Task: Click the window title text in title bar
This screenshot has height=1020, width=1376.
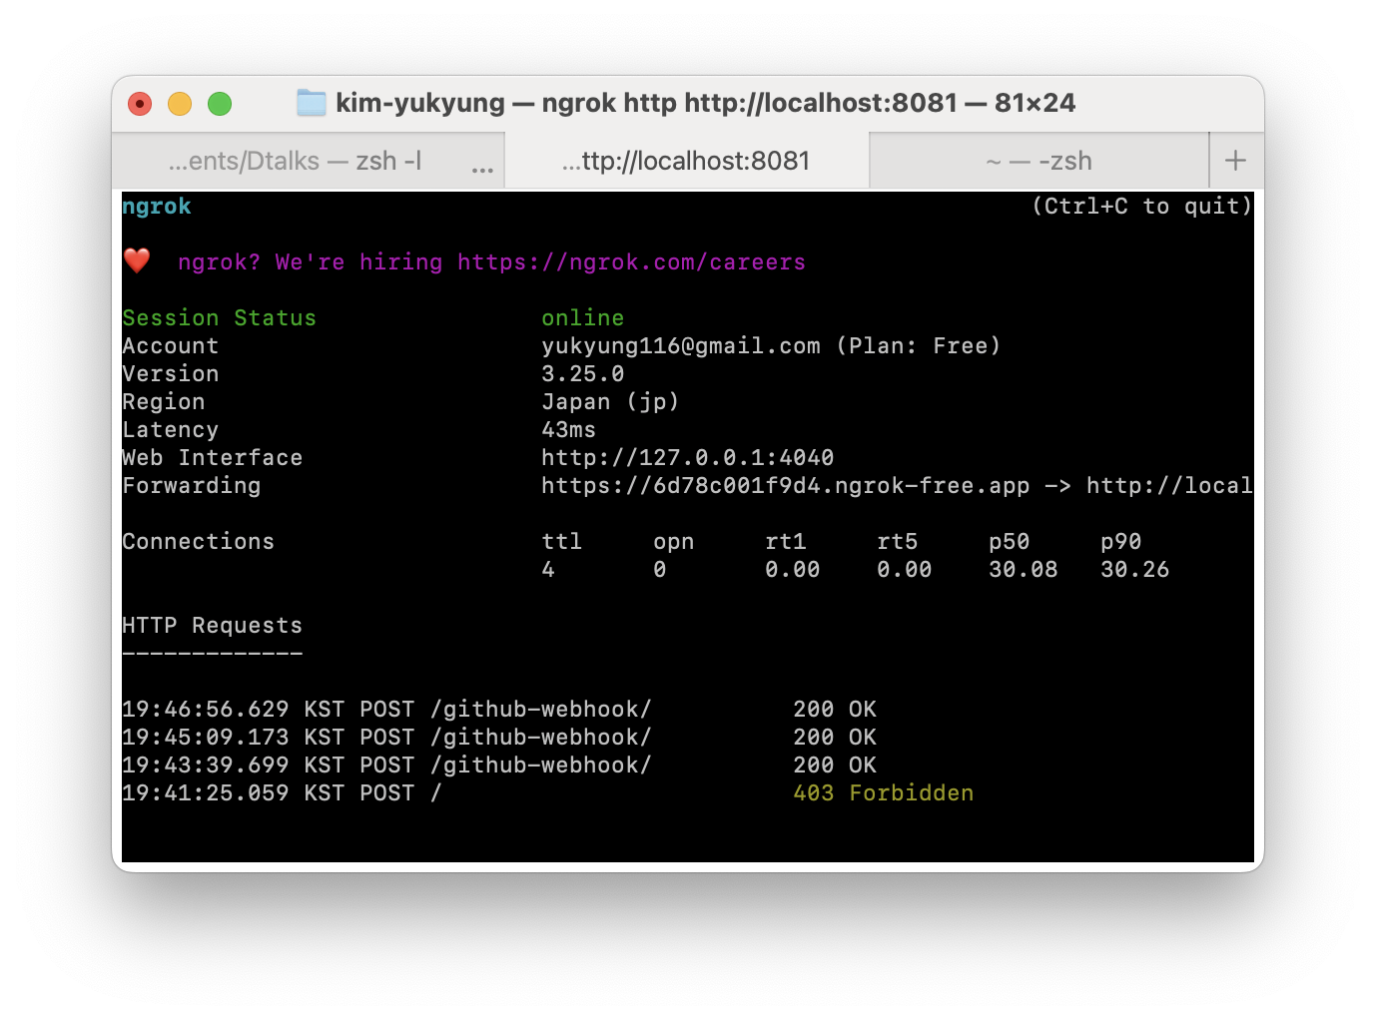Action: pos(706,103)
